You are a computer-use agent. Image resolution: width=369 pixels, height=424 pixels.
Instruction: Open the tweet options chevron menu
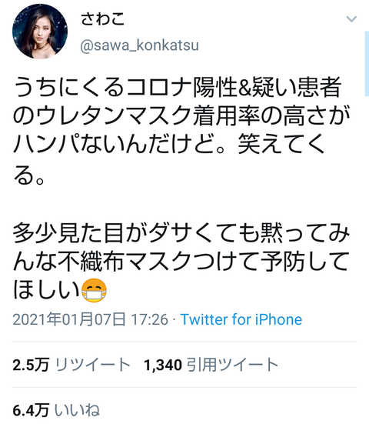pos(351,19)
